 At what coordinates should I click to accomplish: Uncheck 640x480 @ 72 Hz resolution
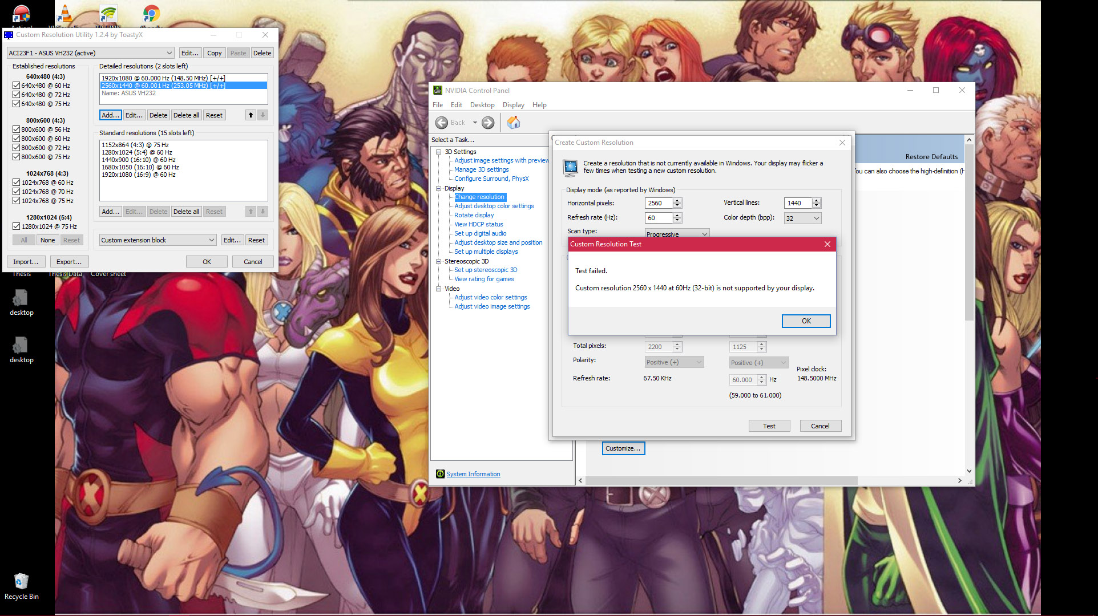[17, 95]
